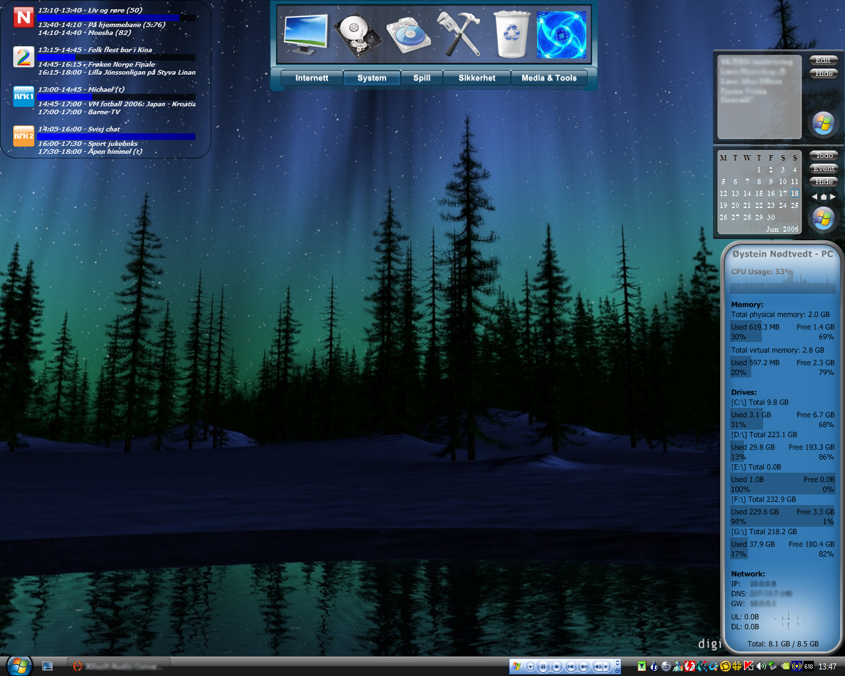The width and height of the screenshot is (845, 676).
Task: Click the TVNorge channel logo
Action: [x=24, y=17]
